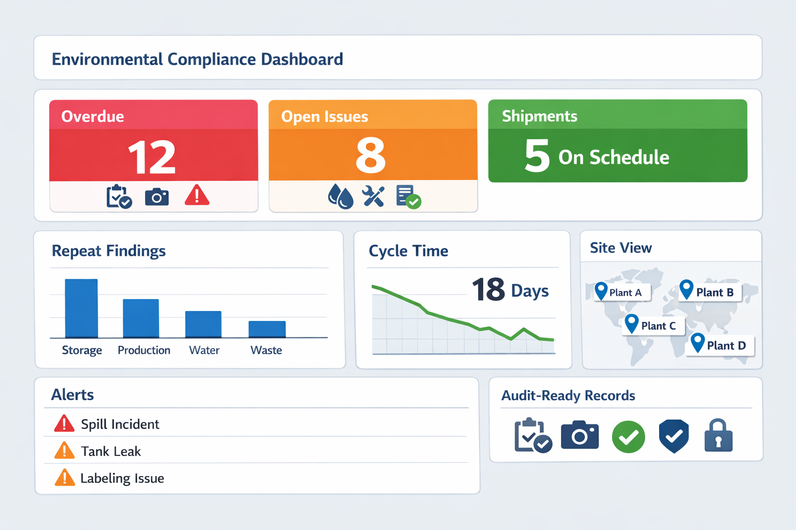Open the Tank Leak alert
The height and width of the screenshot is (530, 796).
[257, 450]
